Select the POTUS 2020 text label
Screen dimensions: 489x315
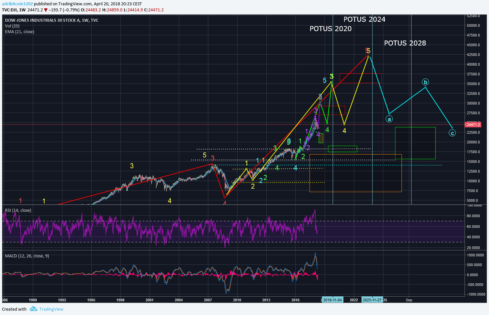tap(330, 29)
